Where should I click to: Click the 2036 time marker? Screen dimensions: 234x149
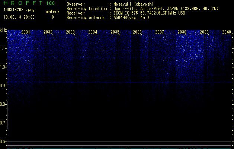coord(137,32)
